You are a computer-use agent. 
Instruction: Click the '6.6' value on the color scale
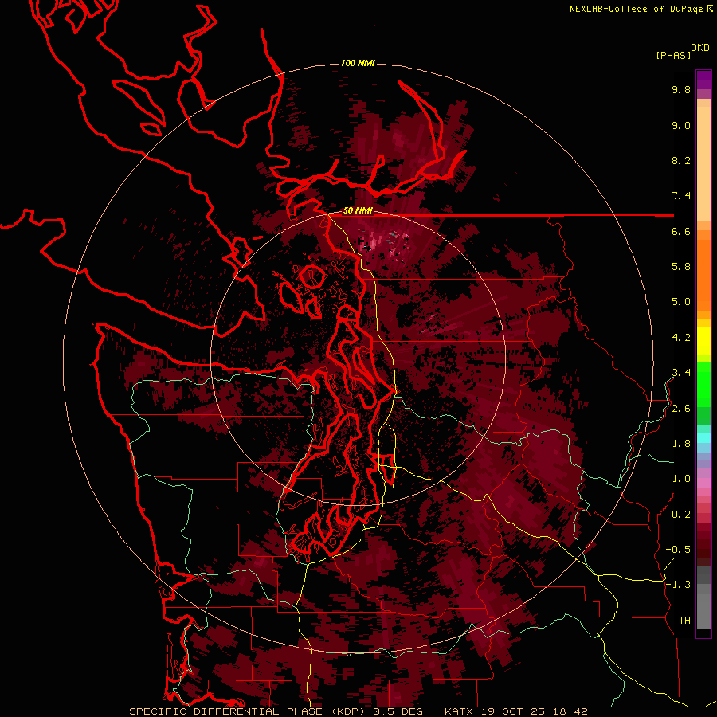click(x=681, y=231)
